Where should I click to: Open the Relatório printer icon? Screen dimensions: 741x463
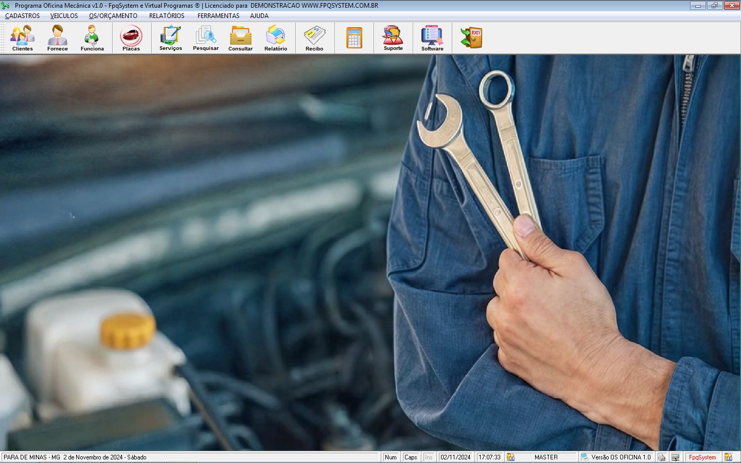tap(276, 38)
